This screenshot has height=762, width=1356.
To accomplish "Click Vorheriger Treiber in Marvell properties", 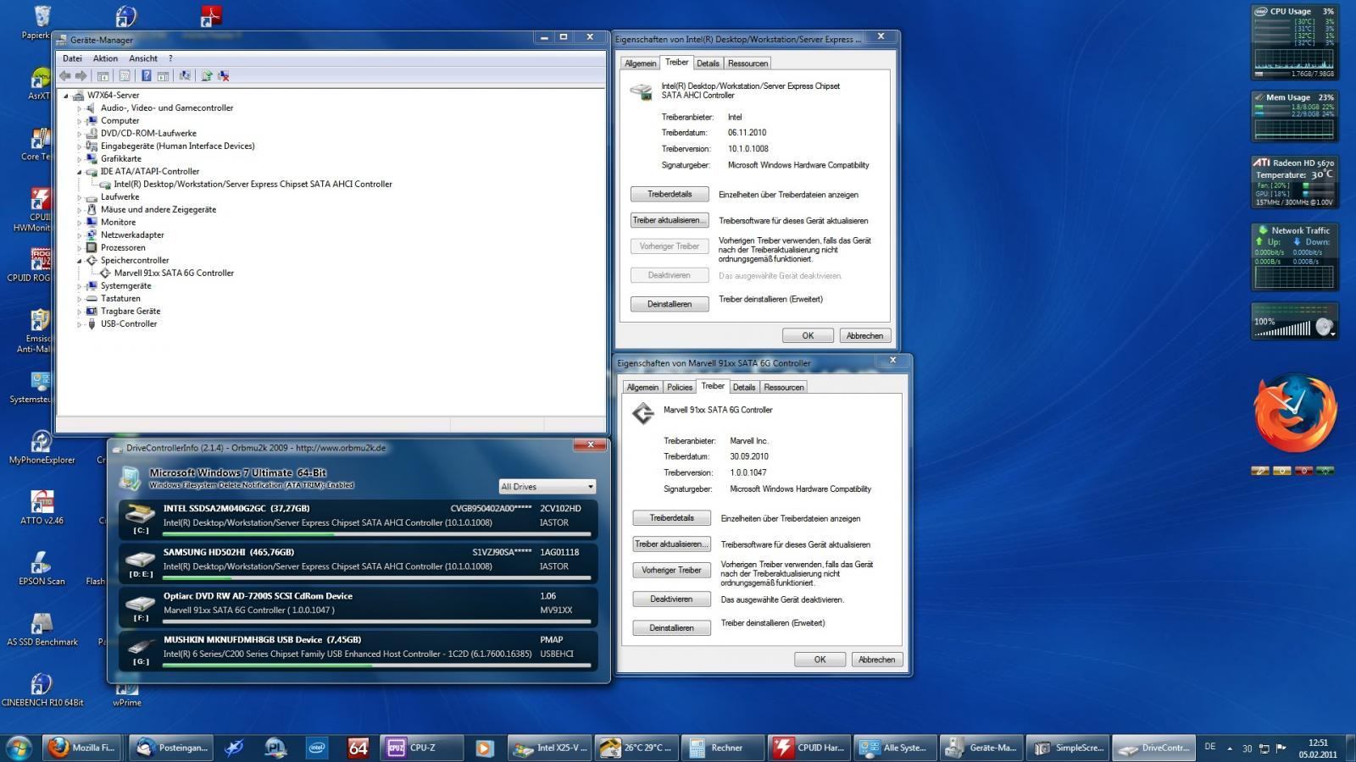I will [671, 570].
